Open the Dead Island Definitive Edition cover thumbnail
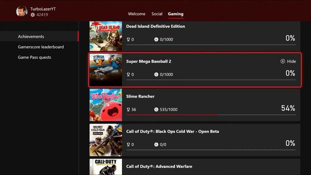311x175 pixels. (106, 36)
